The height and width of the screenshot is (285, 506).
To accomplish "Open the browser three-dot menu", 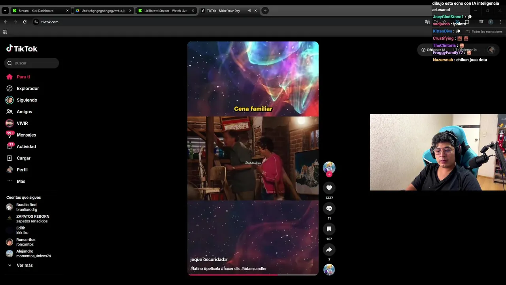I will (x=500, y=22).
